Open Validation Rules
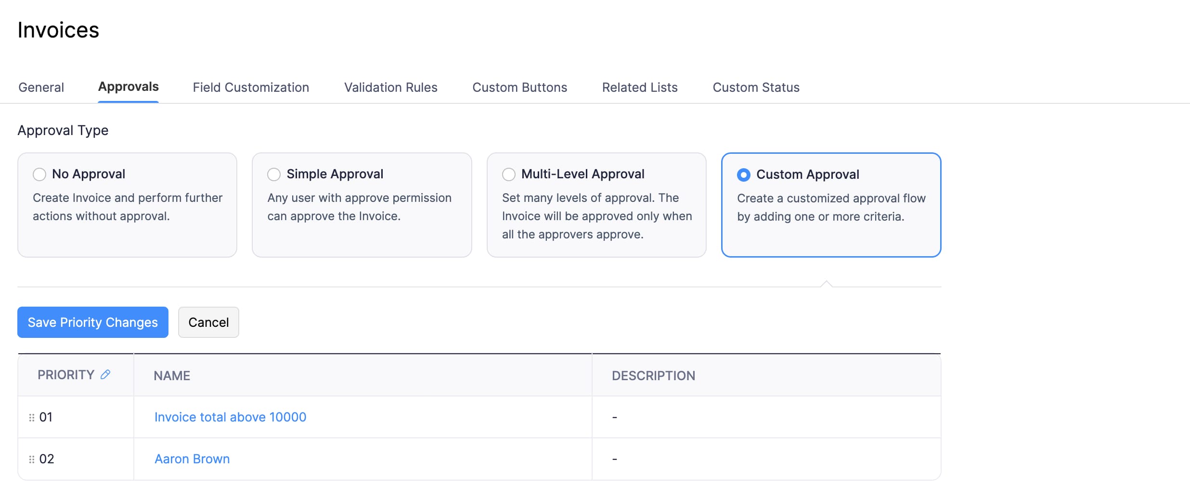 click(x=390, y=87)
